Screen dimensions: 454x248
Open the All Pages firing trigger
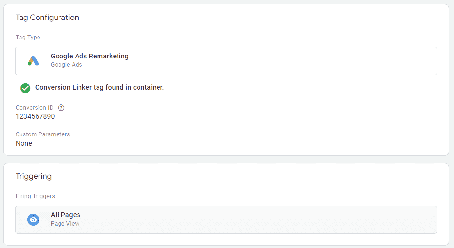point(226,220)
